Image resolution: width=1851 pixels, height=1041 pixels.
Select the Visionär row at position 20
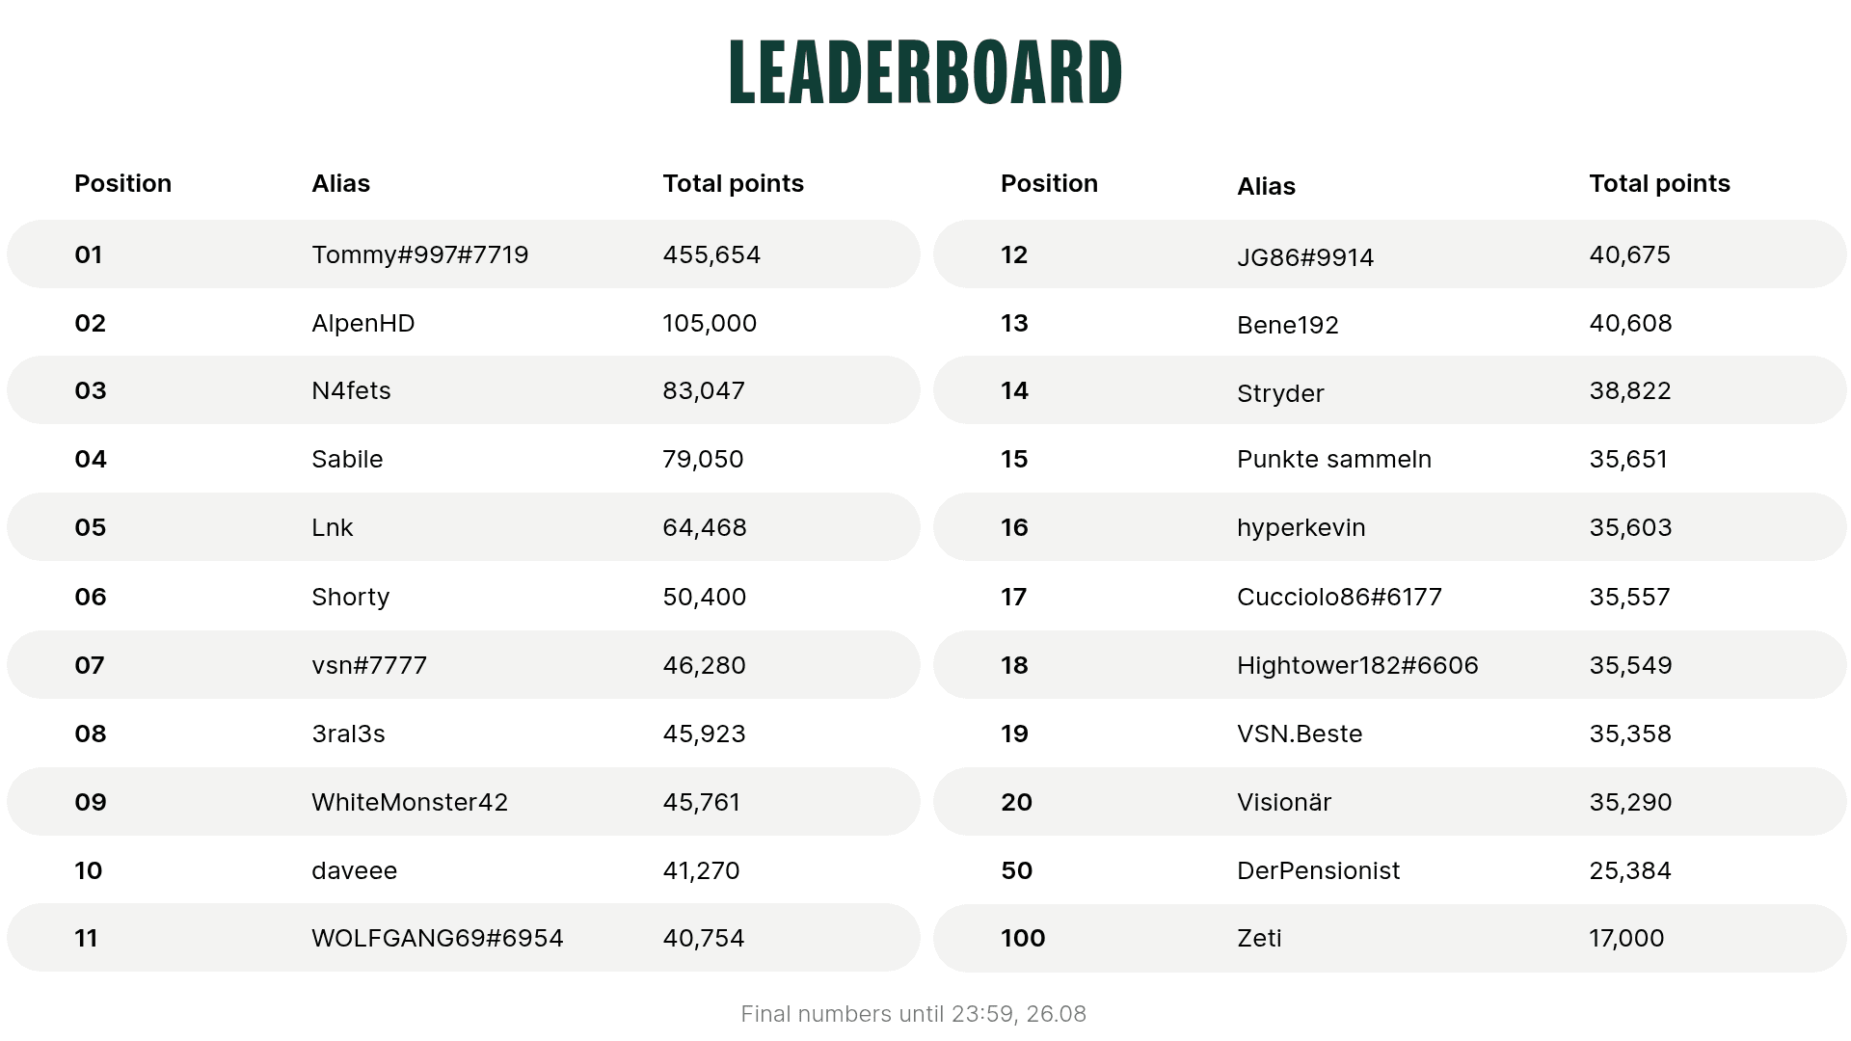1390,802
